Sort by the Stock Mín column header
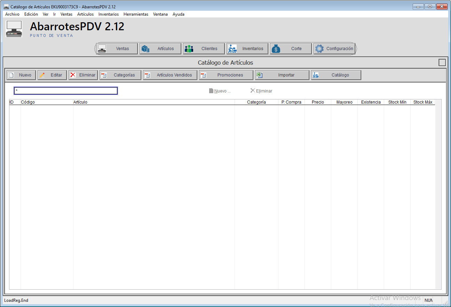The image size is (451, 307). pos(397,102)
